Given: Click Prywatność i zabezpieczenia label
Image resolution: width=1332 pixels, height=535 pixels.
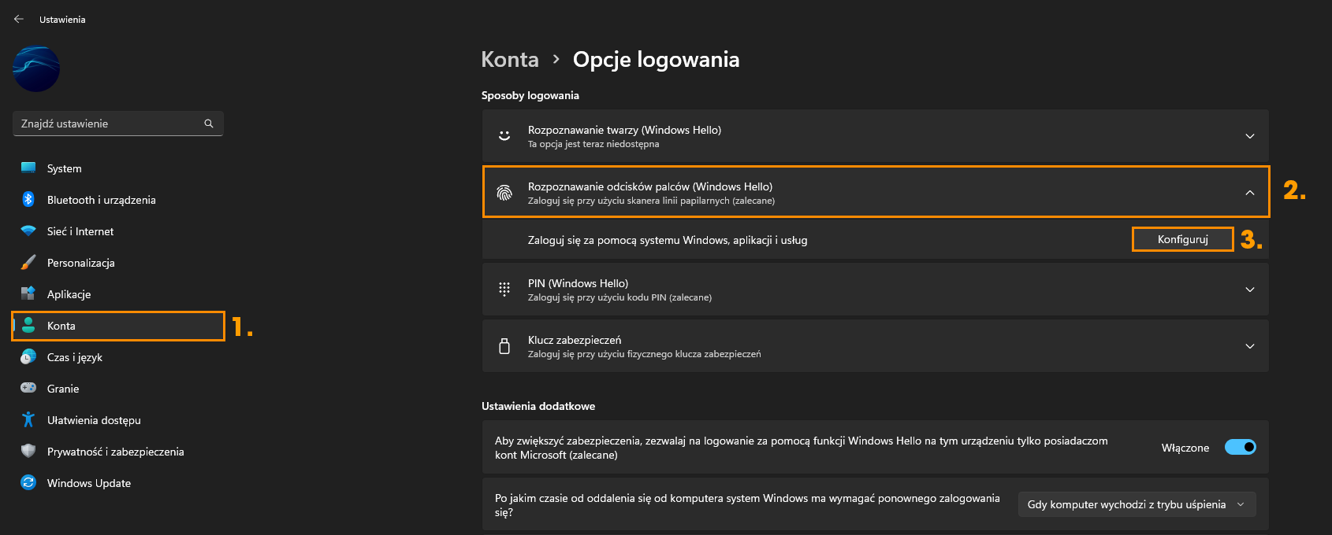Looking at the screenshot, I should pyautogui.click(x=116, y=452).
